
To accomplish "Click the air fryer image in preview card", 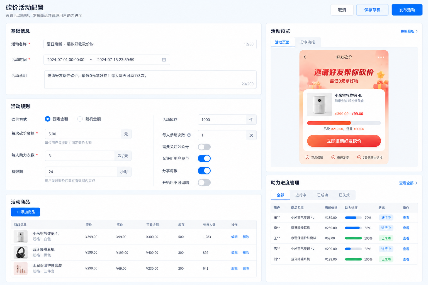I will pyautogui.click(x=319, y=104).
